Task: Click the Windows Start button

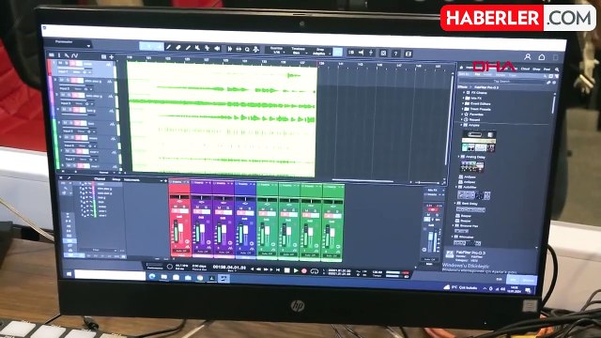Action: click(69, 273)
